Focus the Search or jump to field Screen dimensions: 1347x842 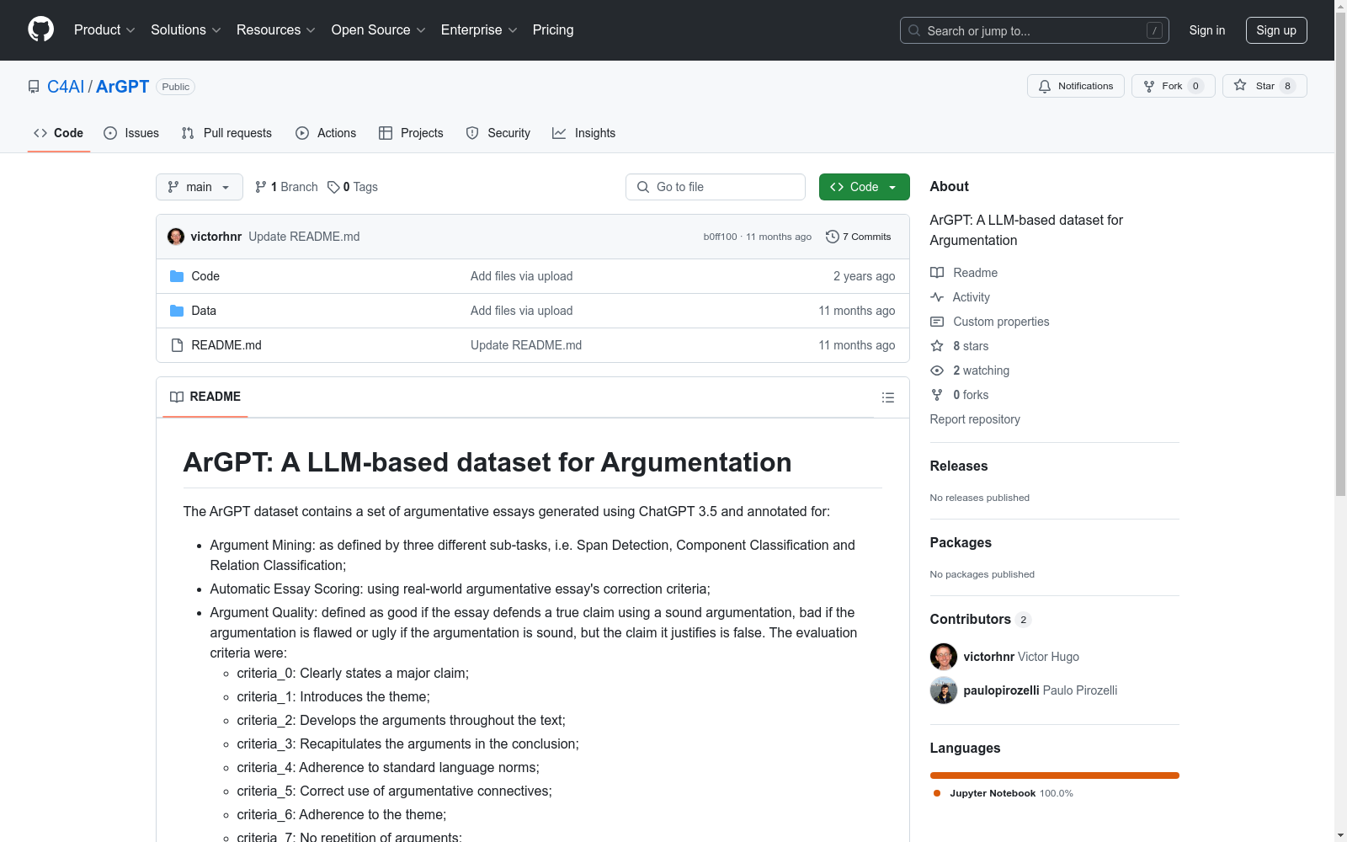[x=1035, y=30]
